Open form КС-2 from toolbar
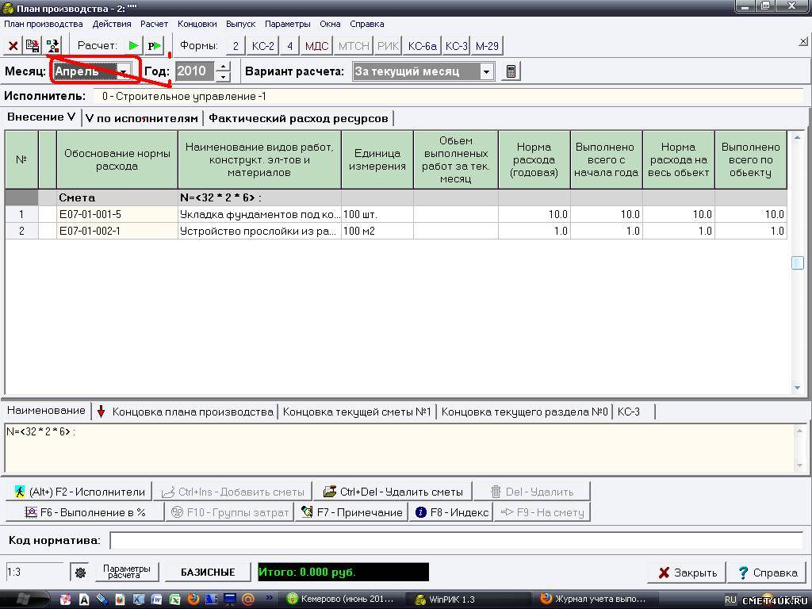 click(x=262, y=46)
